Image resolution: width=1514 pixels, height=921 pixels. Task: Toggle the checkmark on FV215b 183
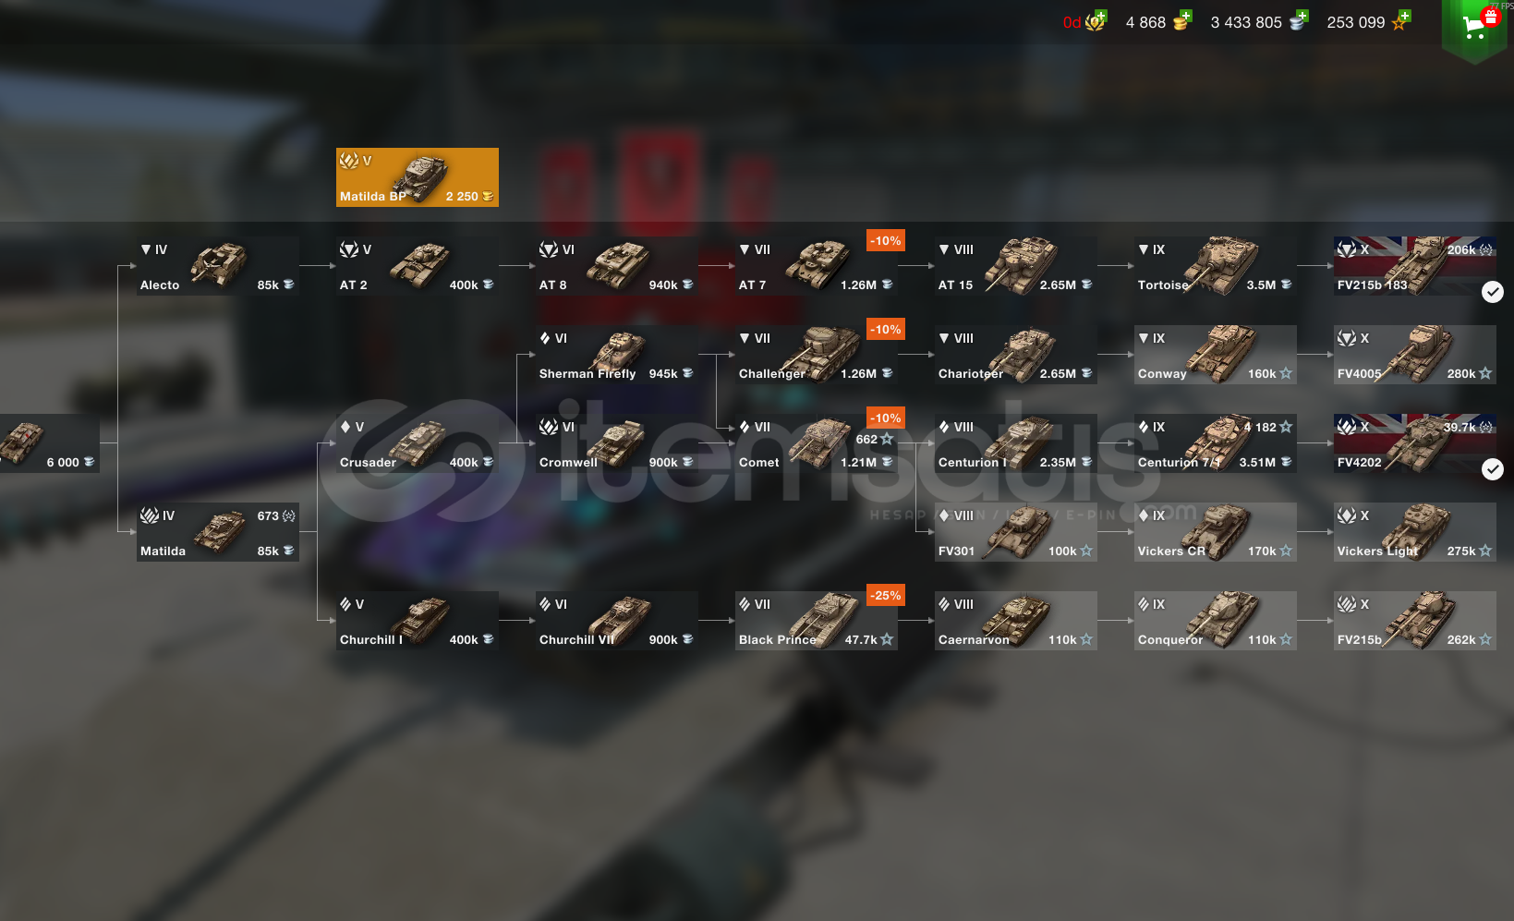pyautogui.click(x=1493, y=292)
